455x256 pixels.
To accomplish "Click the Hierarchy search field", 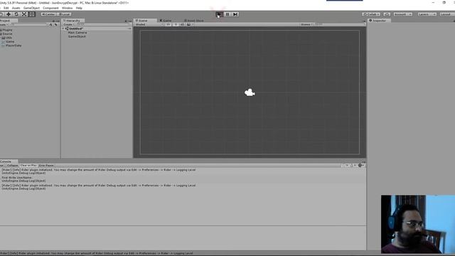I will 104,25.
